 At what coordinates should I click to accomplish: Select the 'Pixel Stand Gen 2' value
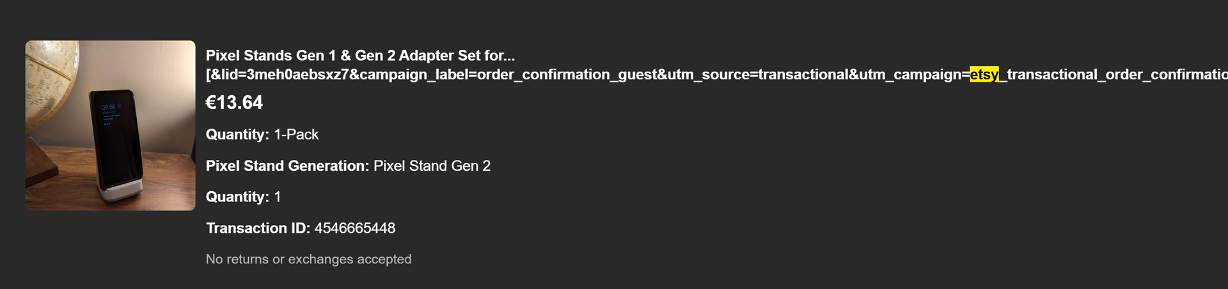point(432,166)
